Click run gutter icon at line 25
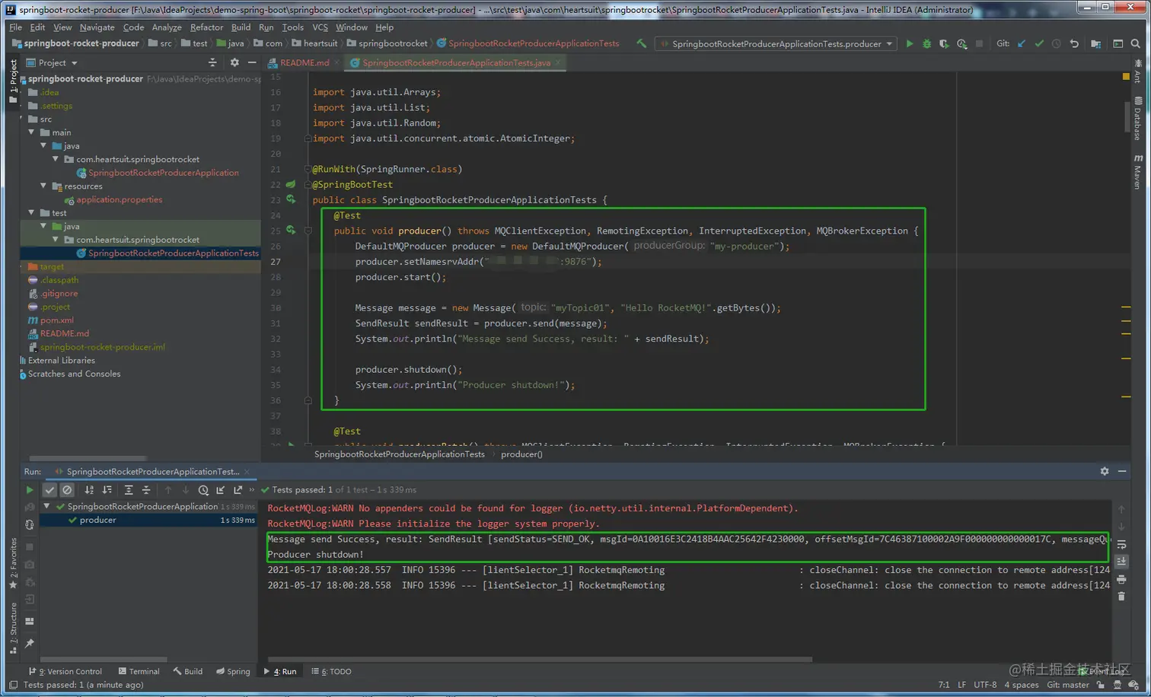This screenshot has height=697, width=1151. click(x=291, y=231)
